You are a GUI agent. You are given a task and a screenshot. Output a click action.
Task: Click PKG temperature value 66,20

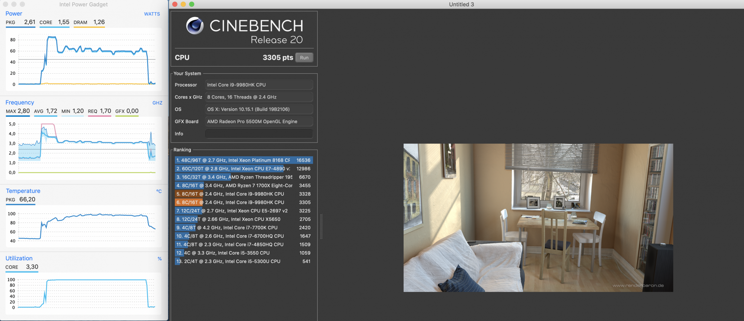(x=27, y=200)
